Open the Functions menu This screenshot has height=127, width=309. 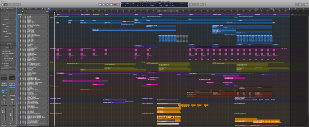point(30,9)
